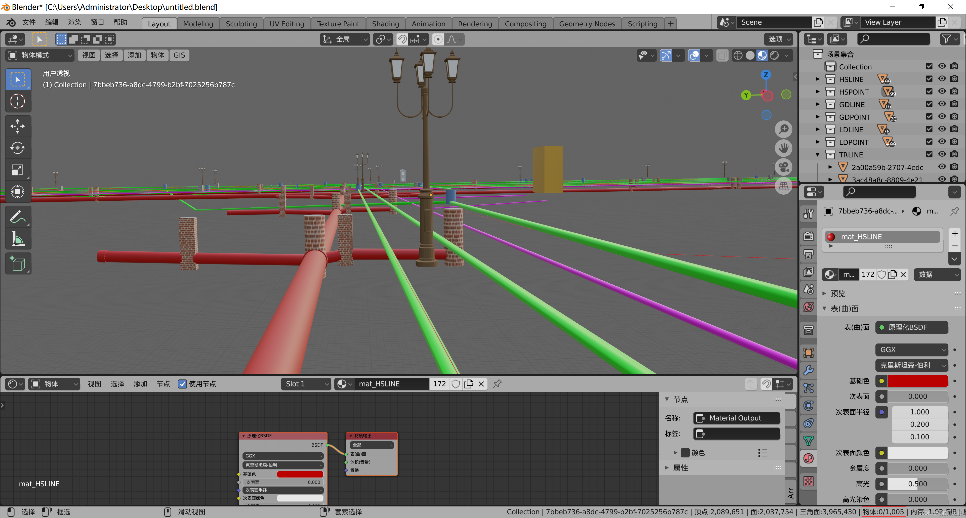
Task: Open the Modifier wrench properties tab
Action: tap(809, 370)
